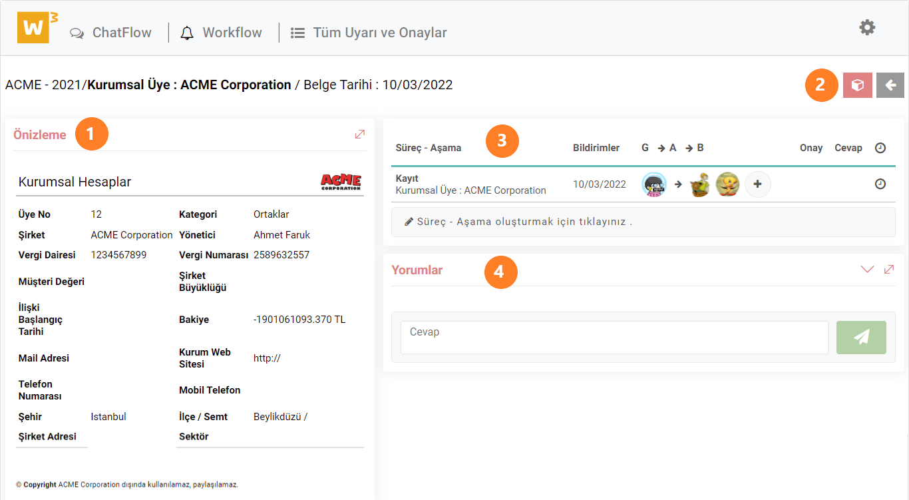Viewport: 909px width, 500px height.
Task: Open Workflow from the top navigation
Action: (221, 33)
